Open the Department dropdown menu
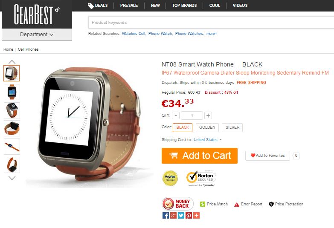The height and width of the screenshot is (228, 334). tap(37, 35)
